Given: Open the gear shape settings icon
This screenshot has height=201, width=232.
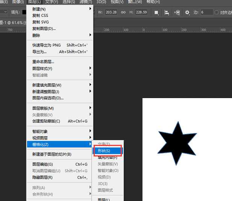Looking at the screenshot, I should [187, 12].
